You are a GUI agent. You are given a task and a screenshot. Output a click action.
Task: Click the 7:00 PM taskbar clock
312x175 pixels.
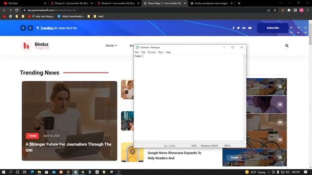(296, 172)
